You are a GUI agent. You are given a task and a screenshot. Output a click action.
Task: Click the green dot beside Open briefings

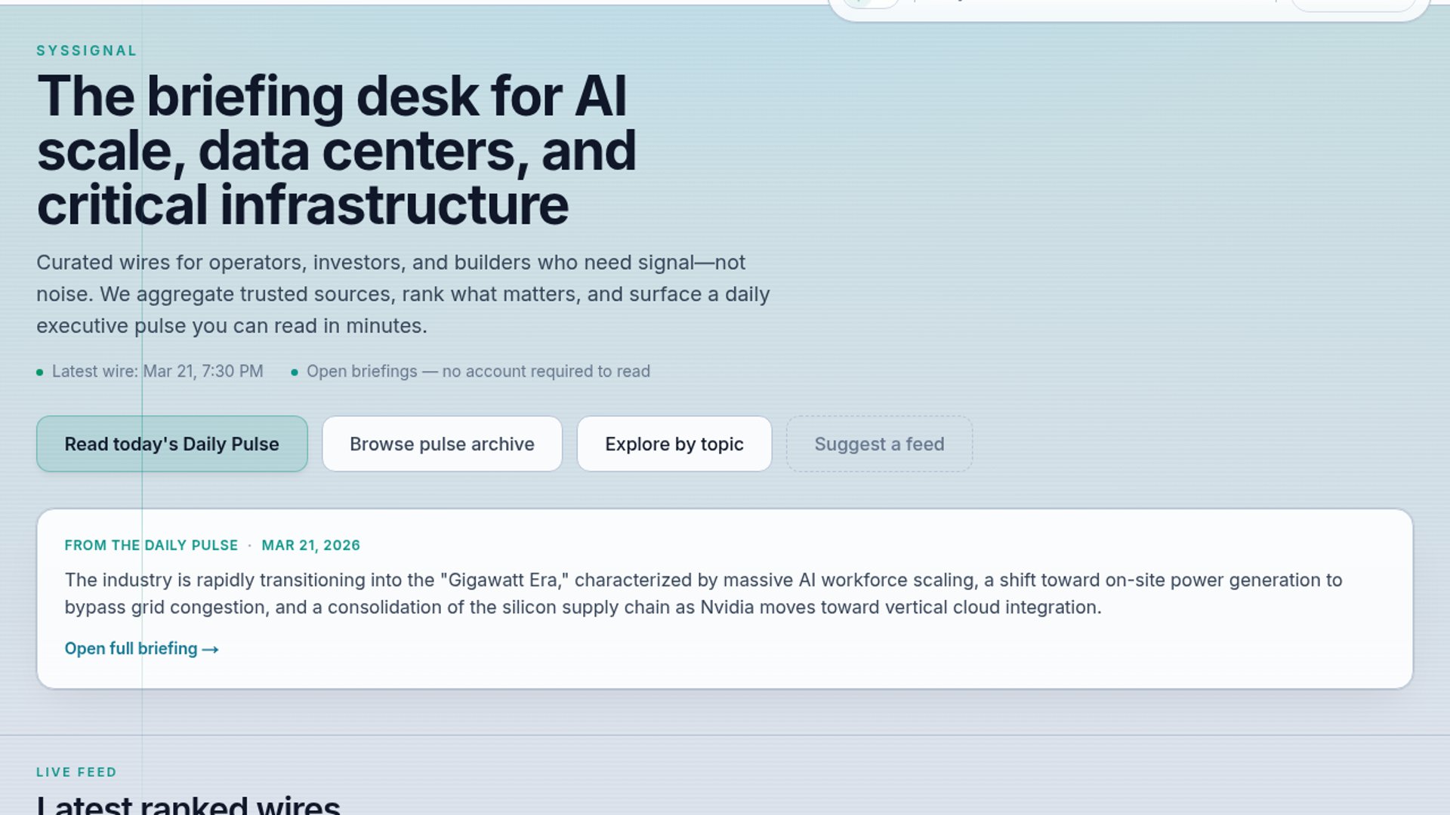click(295, 372)
